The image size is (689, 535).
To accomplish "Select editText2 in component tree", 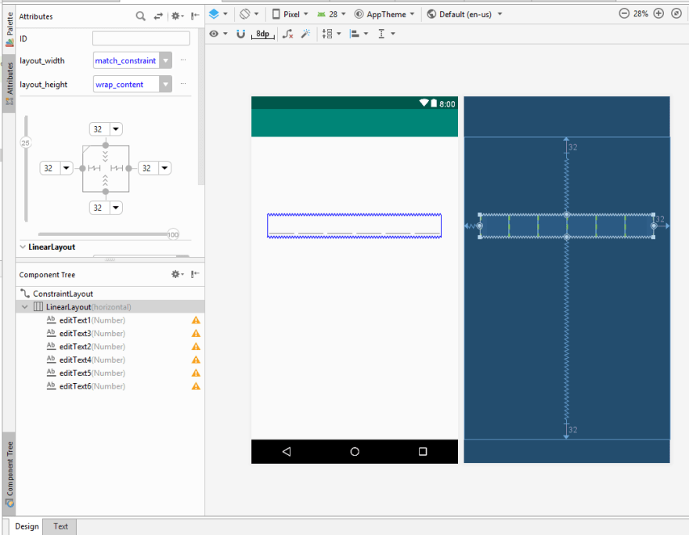I will 85,346.
